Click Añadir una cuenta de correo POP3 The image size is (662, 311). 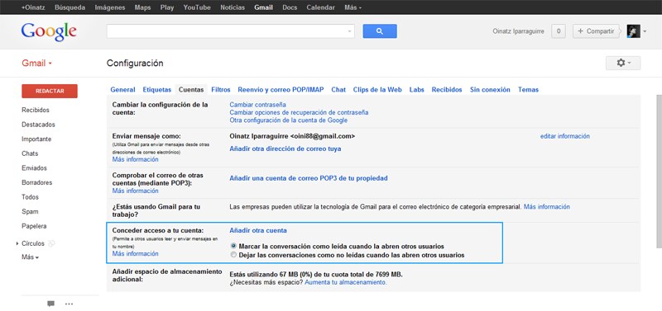point(309,178)
